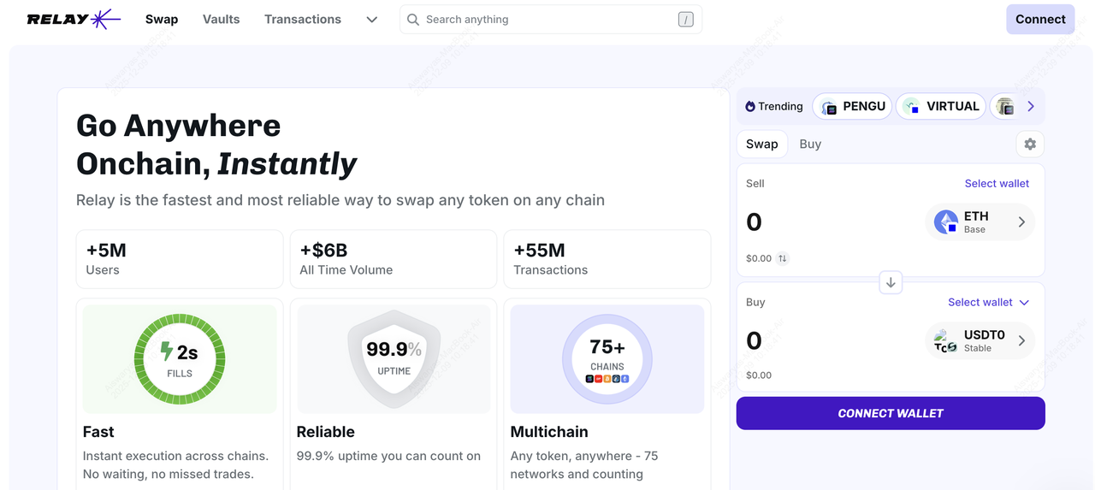Toggle USD/token input switch under Sell amount
The image size is (1095, 490).
pos(783,258)
